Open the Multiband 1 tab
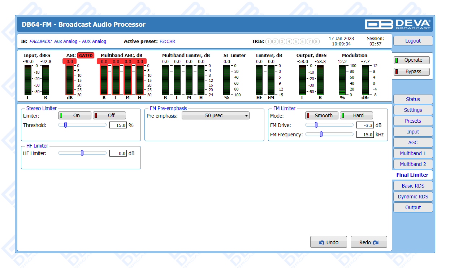The width and height of the screenshot is (450, 268). [x=413, y=153]
